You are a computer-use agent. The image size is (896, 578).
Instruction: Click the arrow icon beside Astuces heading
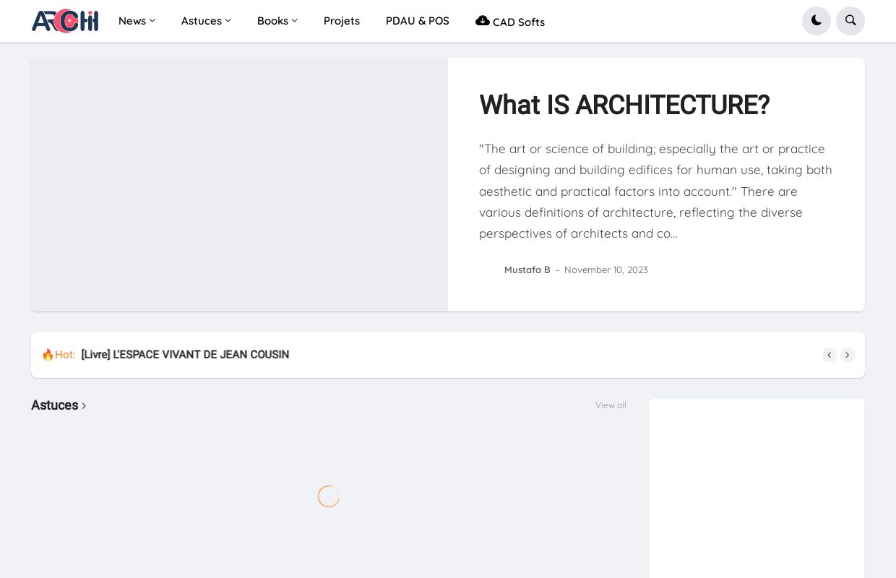coord(84,406)
